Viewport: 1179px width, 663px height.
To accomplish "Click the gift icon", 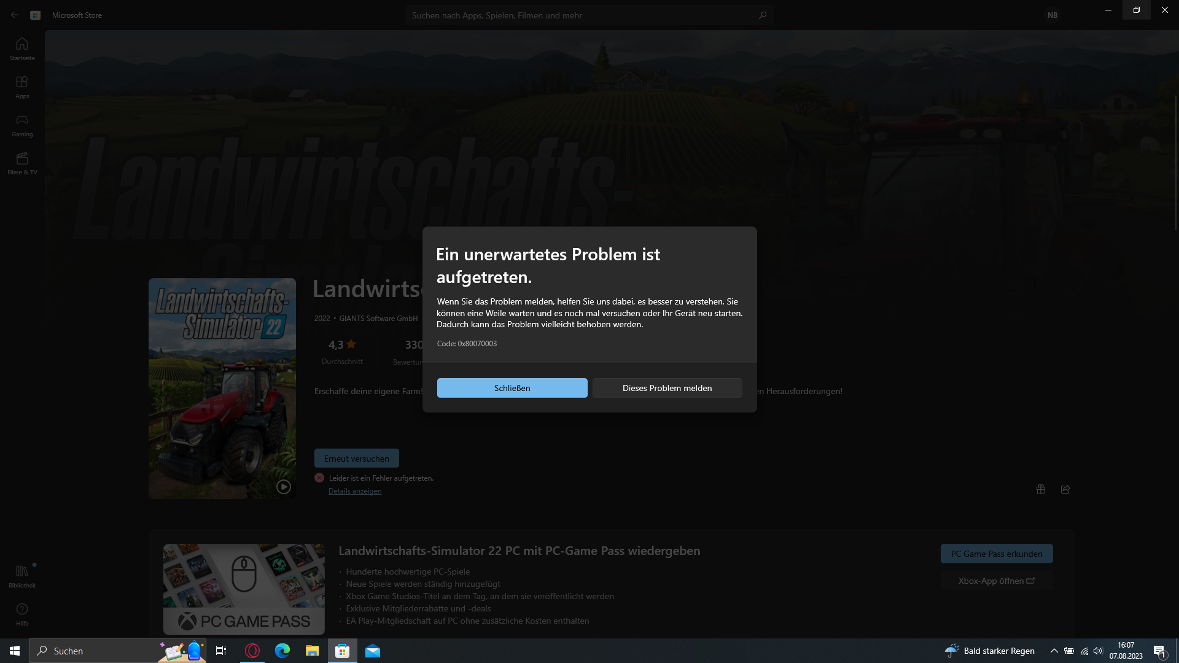I will [1041, 489].
